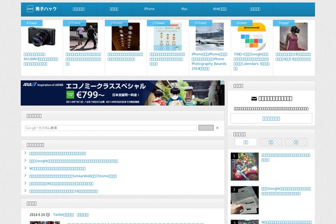The width and height of the screenshot is (336, 224).
Task: Open ranking number 3 article link starting with W
Action: 287,222
